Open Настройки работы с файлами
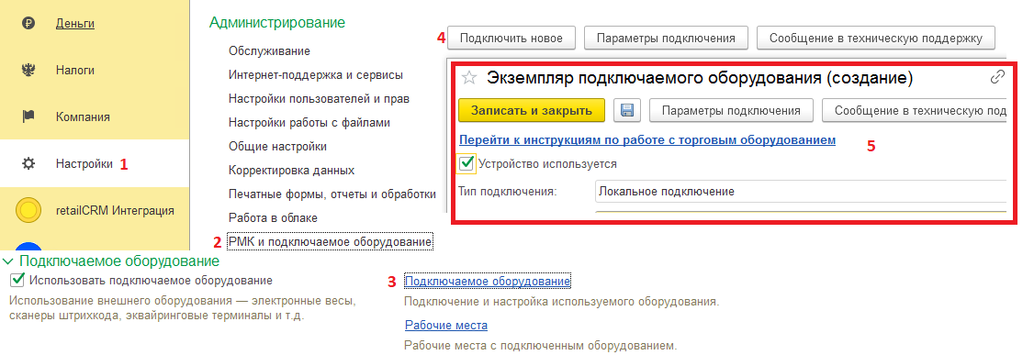The width and height of the screenshot is (1023, 355). [x=309, y=122]
